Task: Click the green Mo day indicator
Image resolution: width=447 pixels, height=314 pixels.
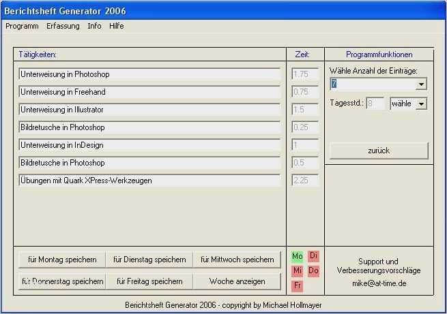Action: 298,256
